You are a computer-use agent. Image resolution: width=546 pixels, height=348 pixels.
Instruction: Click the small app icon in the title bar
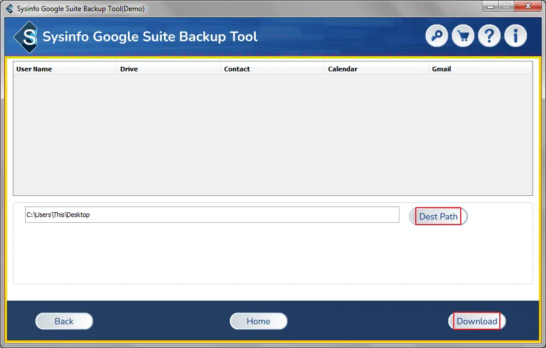pyautogui.click(x=9, y=9)
